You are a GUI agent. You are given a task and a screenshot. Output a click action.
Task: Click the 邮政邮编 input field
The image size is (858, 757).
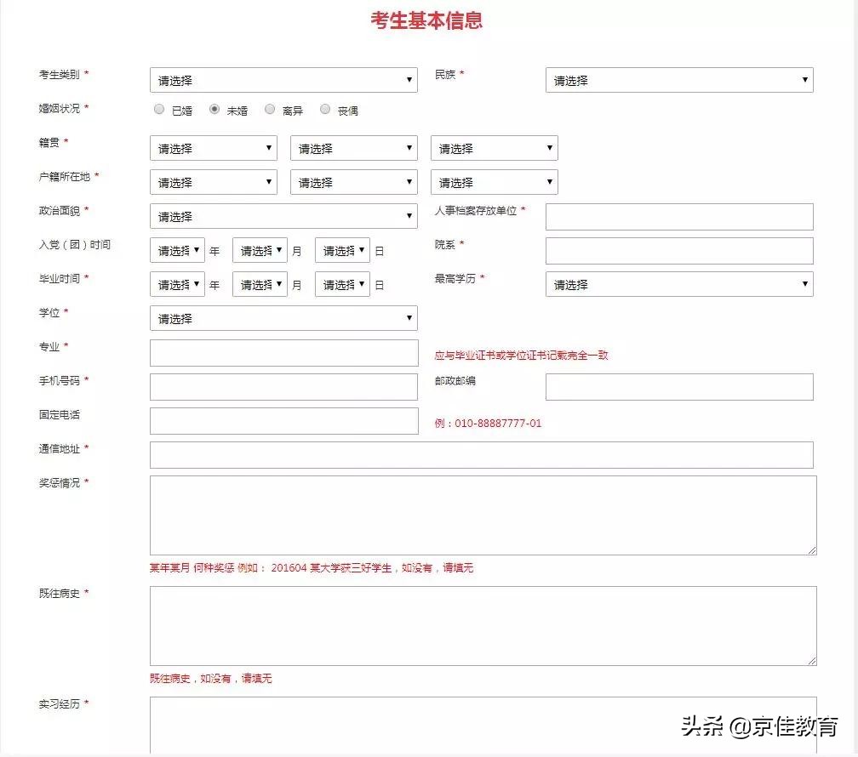coord(679,386)
